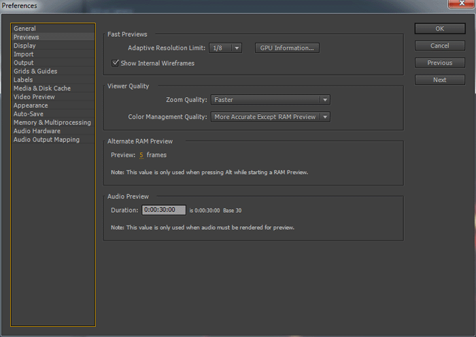Image resolution: width=476 pixels, height=337 pixels.
Task: Expand the Zoom Quality dropdown
Action: 270,100
